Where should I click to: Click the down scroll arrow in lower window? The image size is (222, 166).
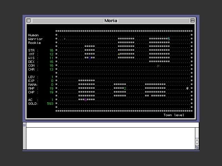click(x=197, y=144)
